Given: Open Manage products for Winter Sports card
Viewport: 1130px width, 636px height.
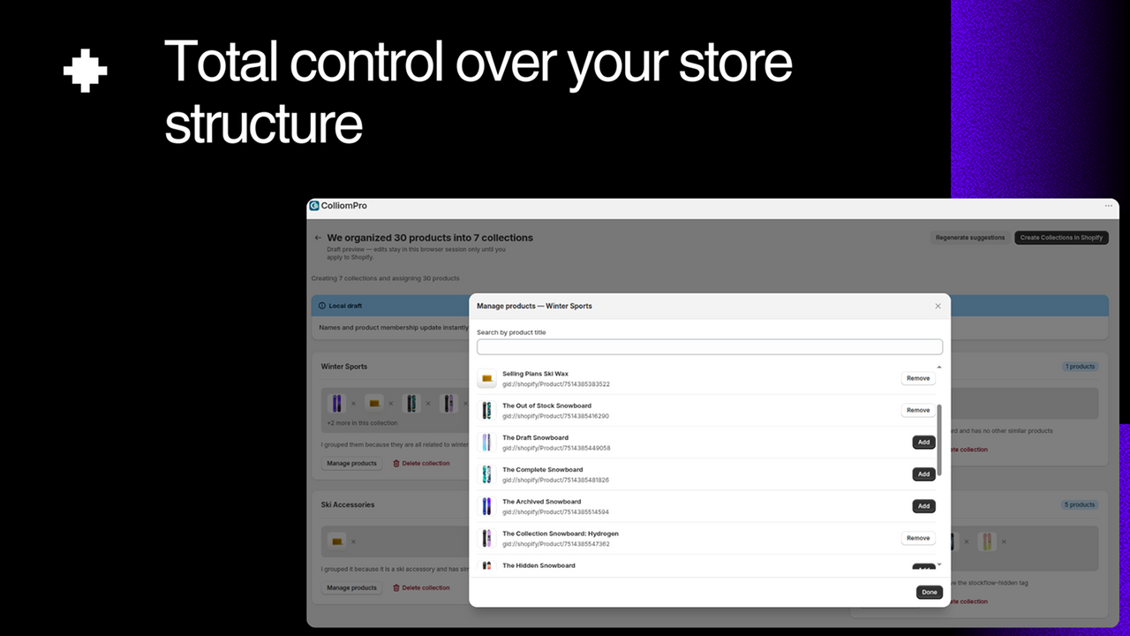Looking at the screenshot, I should 351,463.
